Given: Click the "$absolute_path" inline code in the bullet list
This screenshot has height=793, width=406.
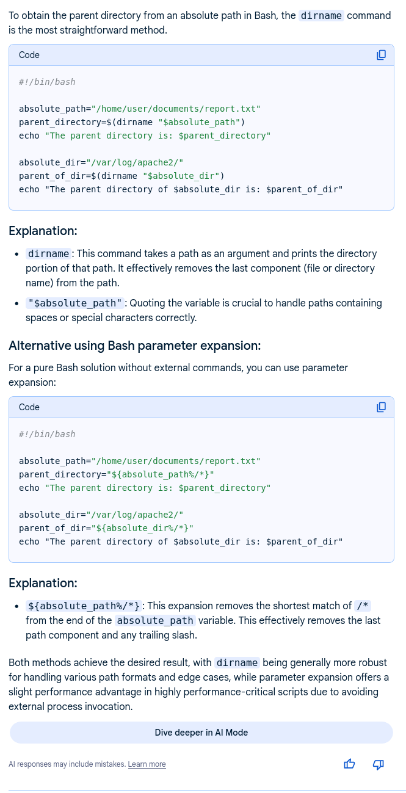Looking at the screenshot, I should point(76,303).
